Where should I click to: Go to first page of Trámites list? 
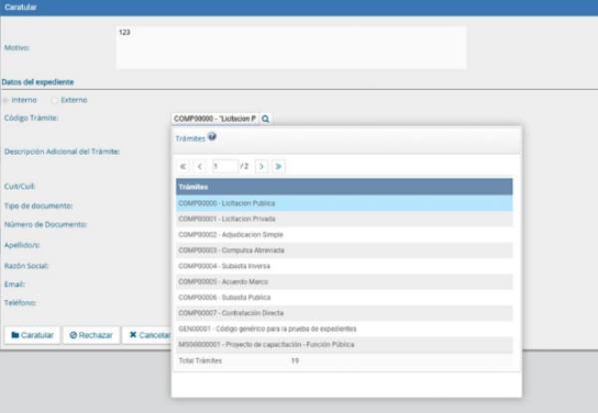(182, 166)
